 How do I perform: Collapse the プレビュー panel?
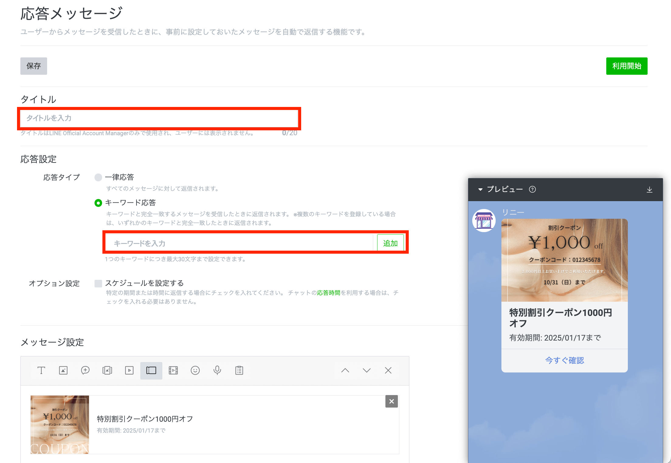pyautogui.click(x=480, y=190)
